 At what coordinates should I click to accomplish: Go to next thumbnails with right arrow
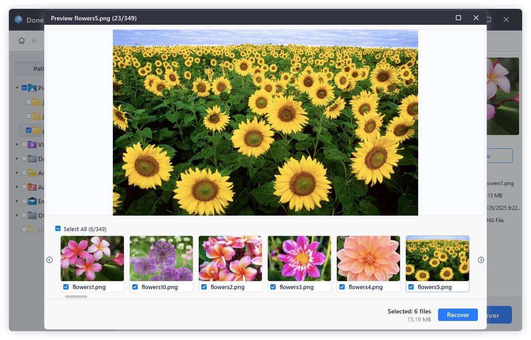point(481,260)
